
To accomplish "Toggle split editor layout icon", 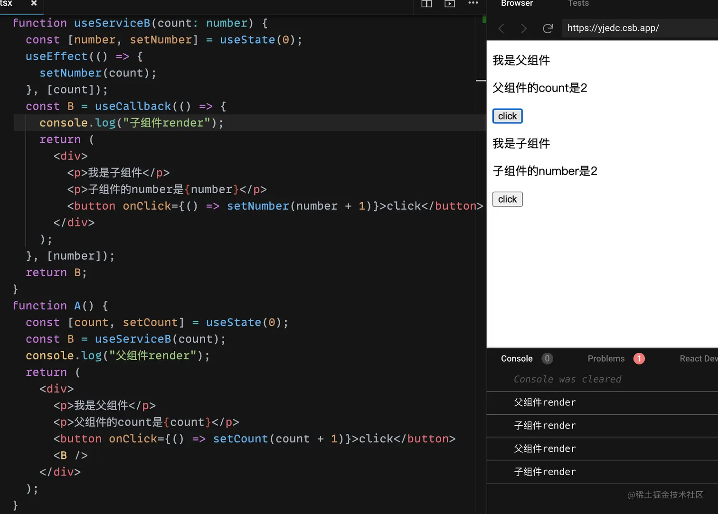I will pyautogui.click(x=426, y=3).
